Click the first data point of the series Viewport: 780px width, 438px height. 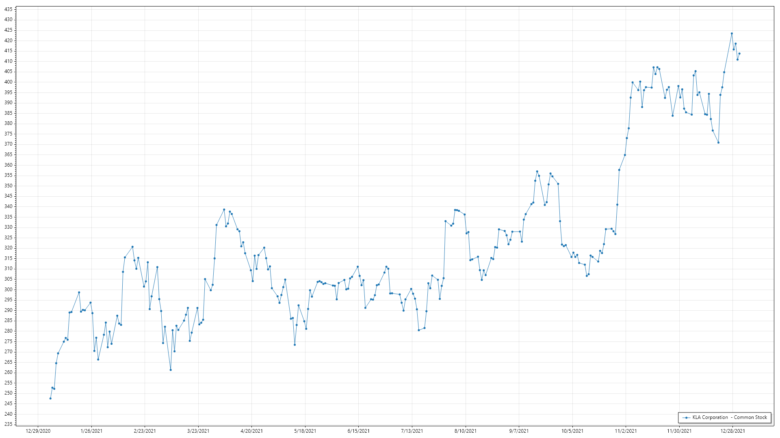(50, 398)
